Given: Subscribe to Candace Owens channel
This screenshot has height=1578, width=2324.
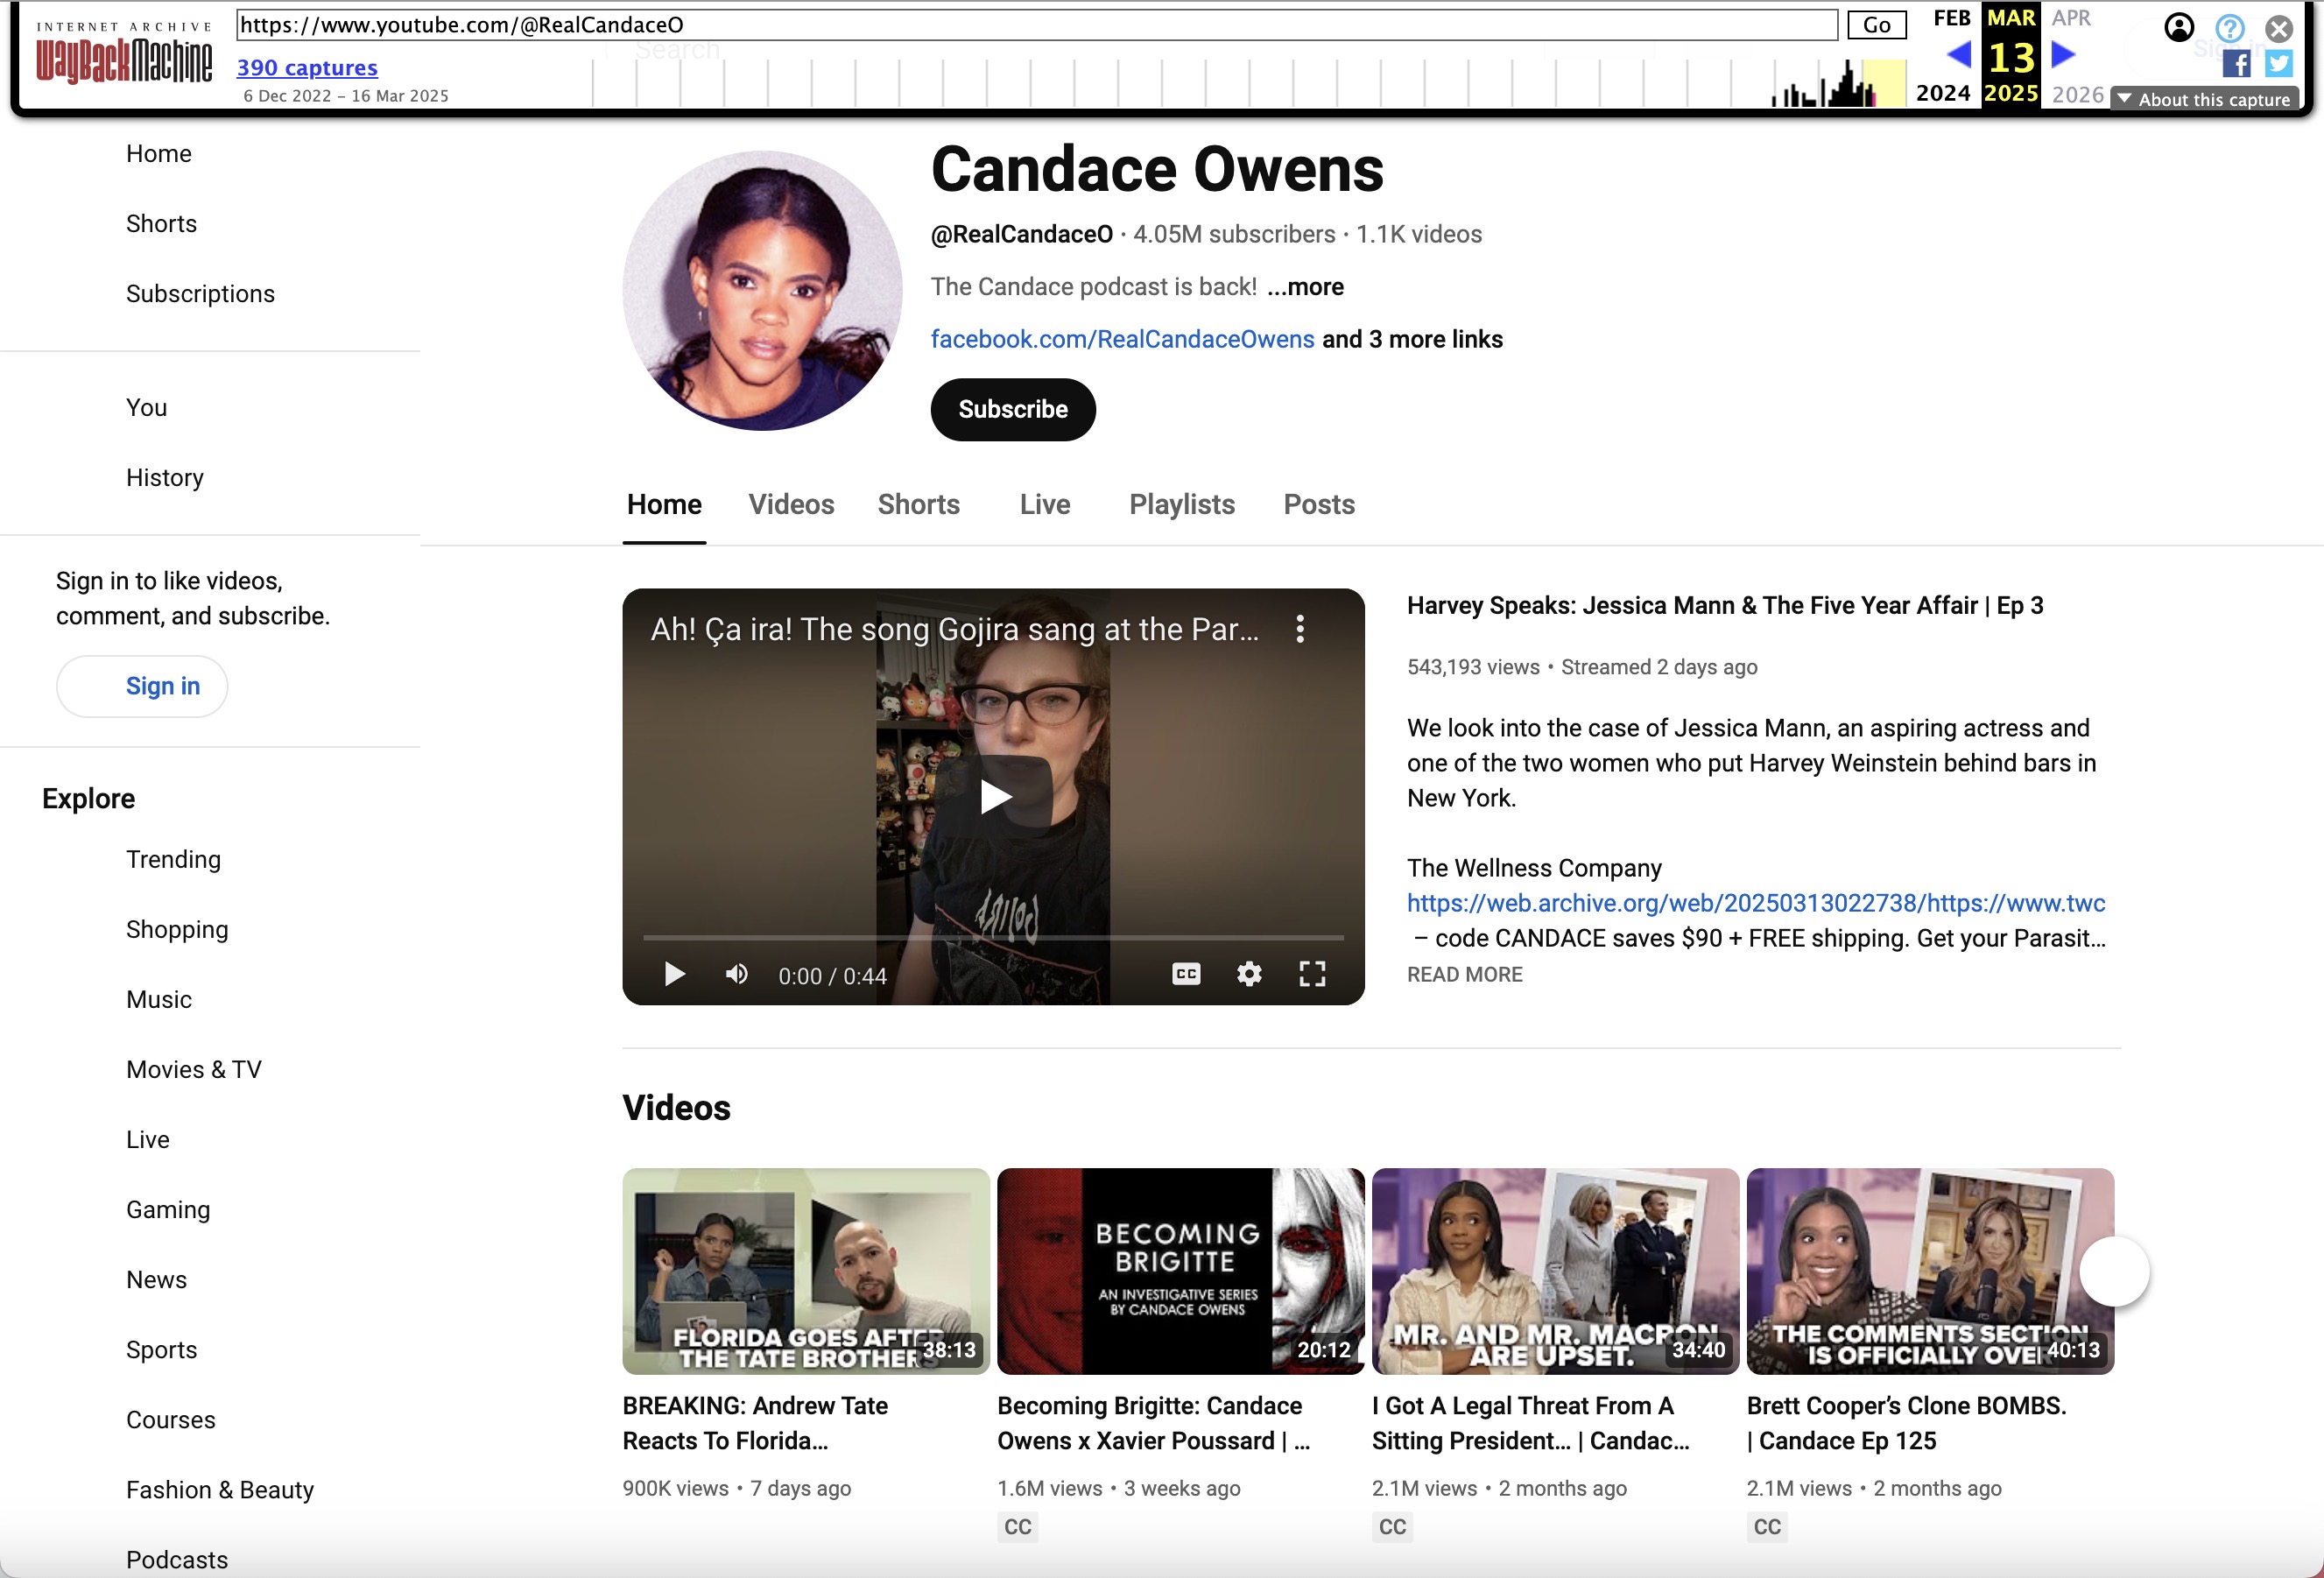Looking at the screenshot, I should point(1012,409).
